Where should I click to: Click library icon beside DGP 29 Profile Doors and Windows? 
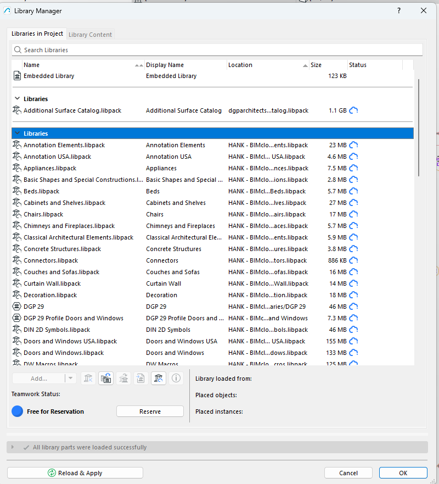(16, 318)
